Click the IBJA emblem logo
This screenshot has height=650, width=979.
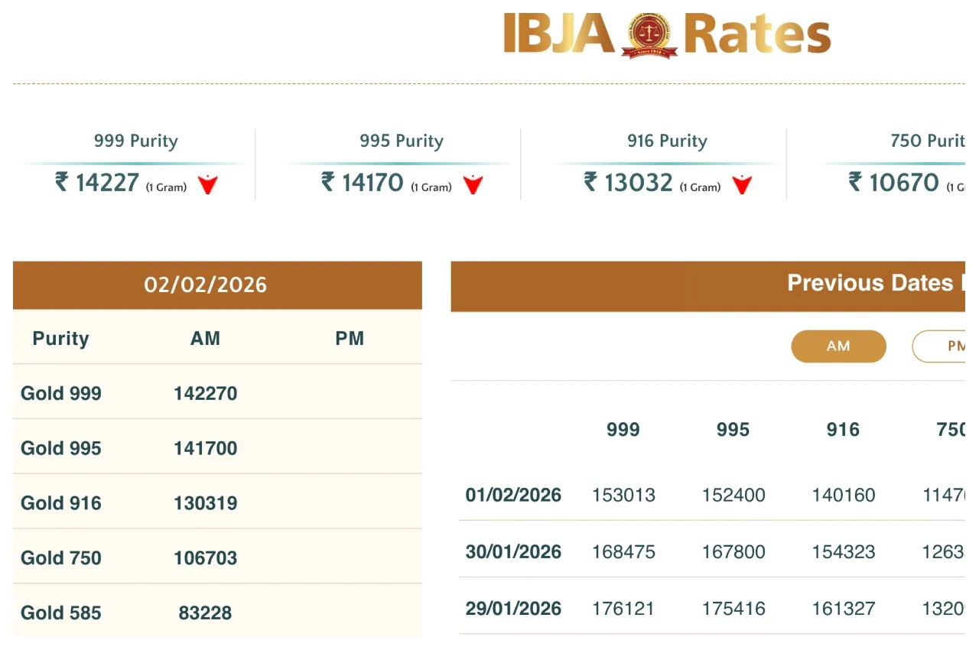(649, 36)
